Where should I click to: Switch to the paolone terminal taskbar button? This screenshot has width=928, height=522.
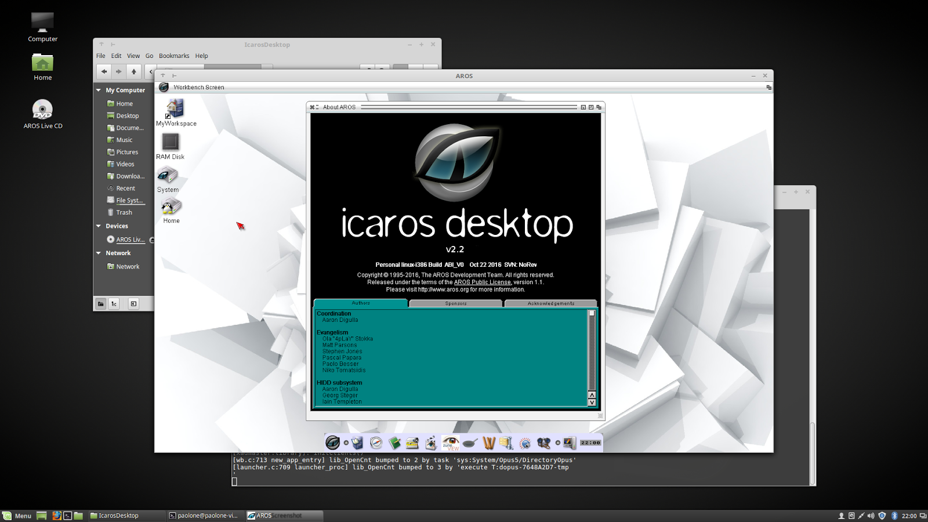click(205, 516)
